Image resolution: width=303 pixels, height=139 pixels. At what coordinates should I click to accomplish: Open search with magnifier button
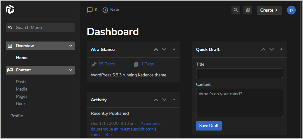[236, 10]
